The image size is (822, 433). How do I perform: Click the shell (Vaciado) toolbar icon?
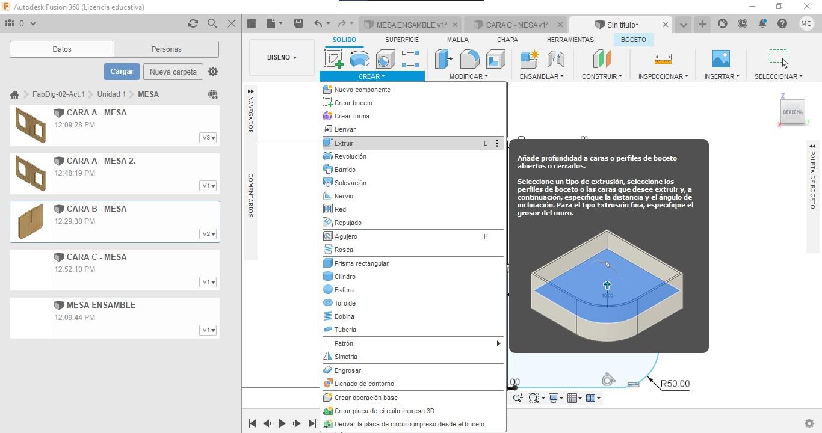[x=495, y=59]
